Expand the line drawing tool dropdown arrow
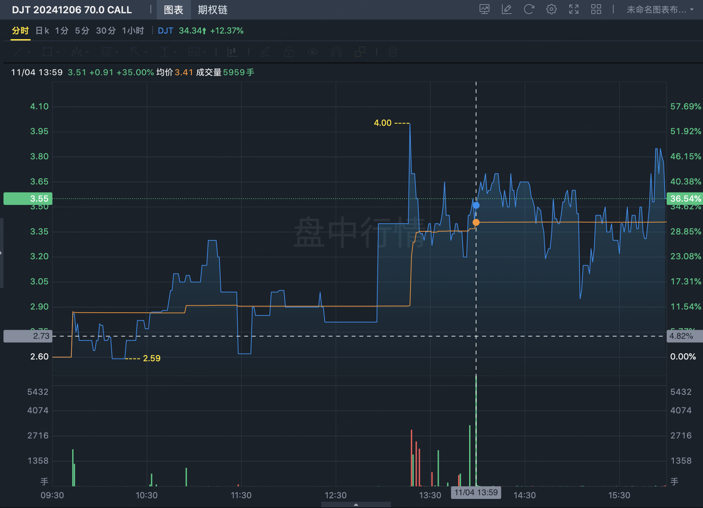 click(x=29, y=52)
